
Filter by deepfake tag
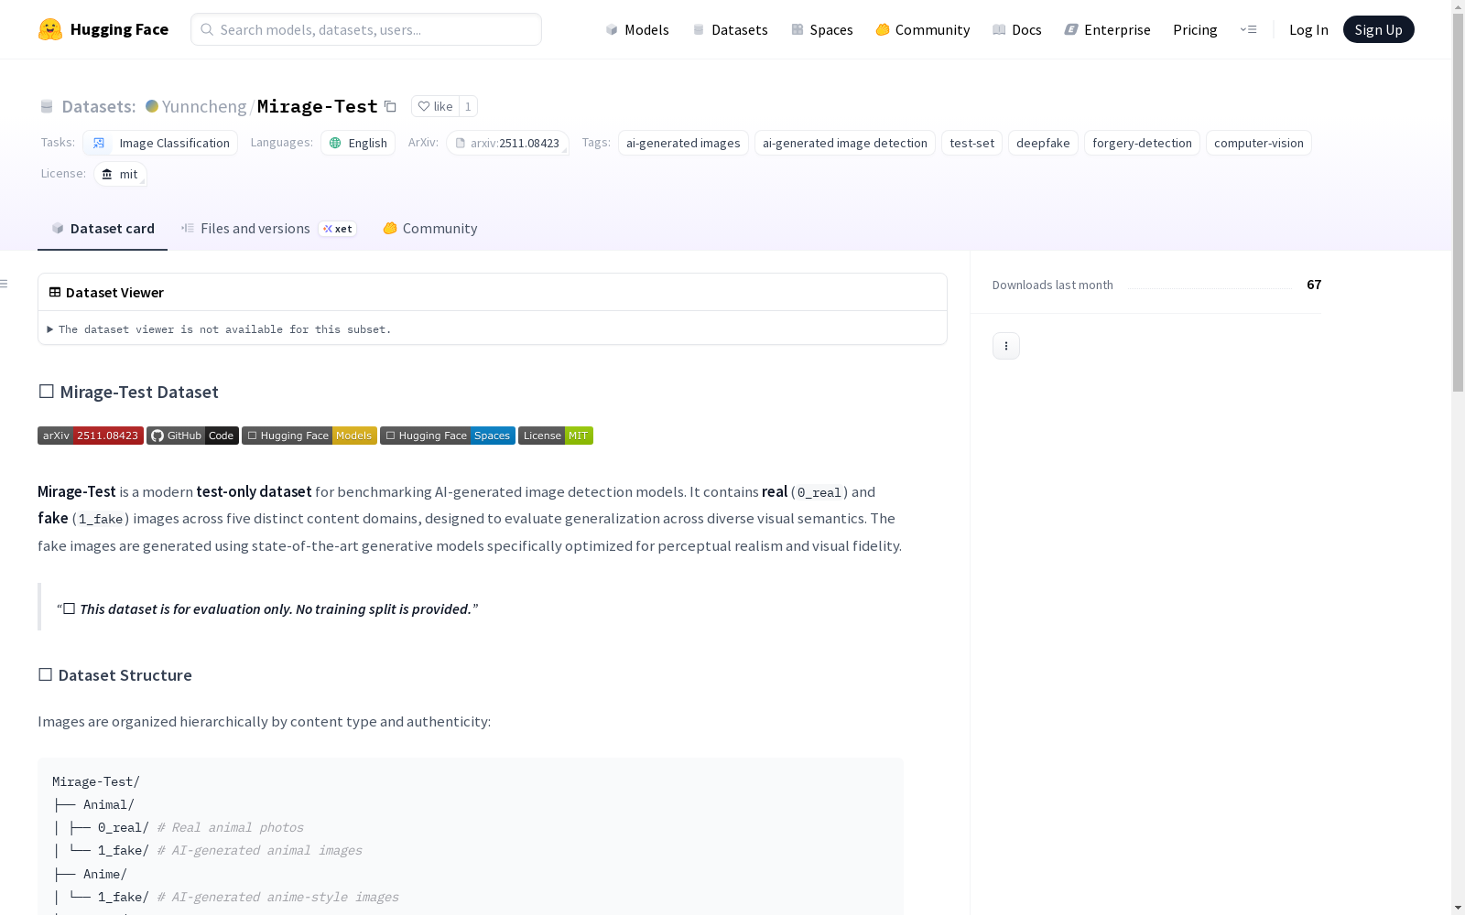point(1043,143)
